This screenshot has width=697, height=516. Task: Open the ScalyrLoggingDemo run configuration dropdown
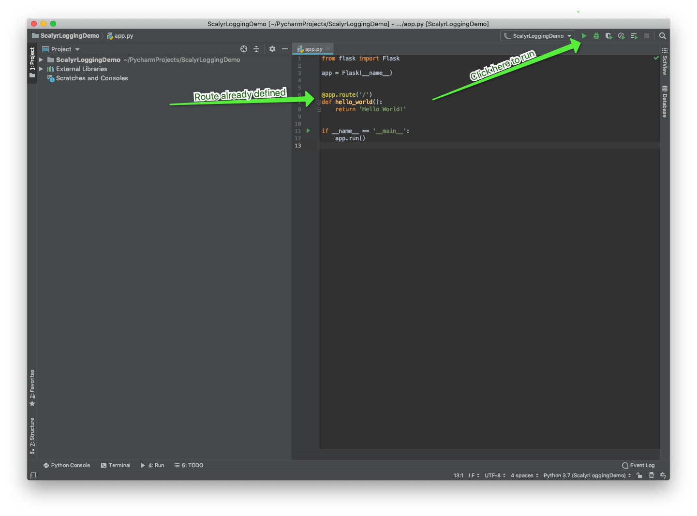(537, 36)
